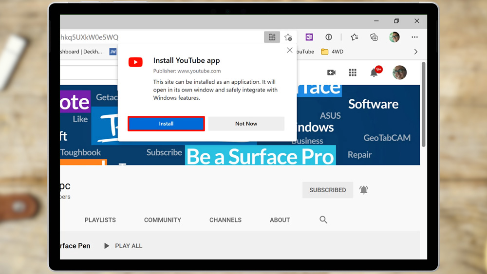487x274 pixels.
Task: Click the blue Install button
Action: pos(166,124)
